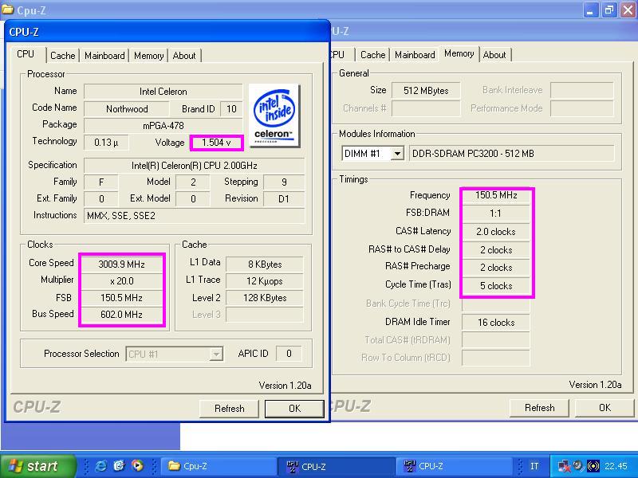The width and height of the screenshot is (638, 478).
Task: Click the Stepping value 9
Action: 284,182
